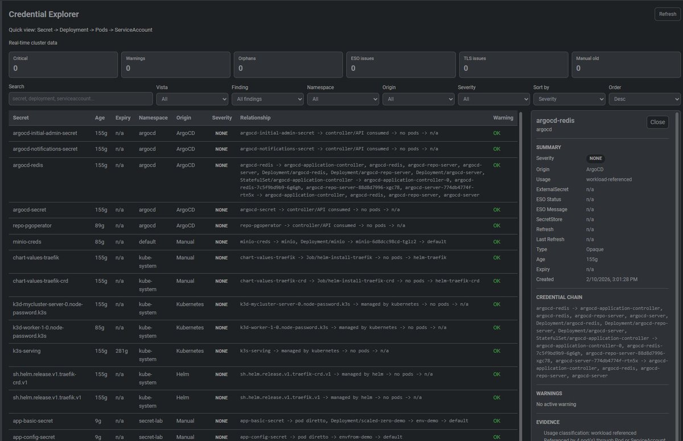Viewport: 683px width, 441px height.
Task: Select the Critical summary card
Action: [x=63, y=64]
